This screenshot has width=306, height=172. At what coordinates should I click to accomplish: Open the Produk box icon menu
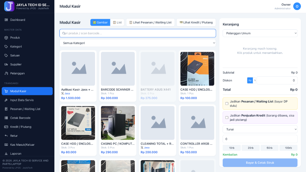[27, 38]
